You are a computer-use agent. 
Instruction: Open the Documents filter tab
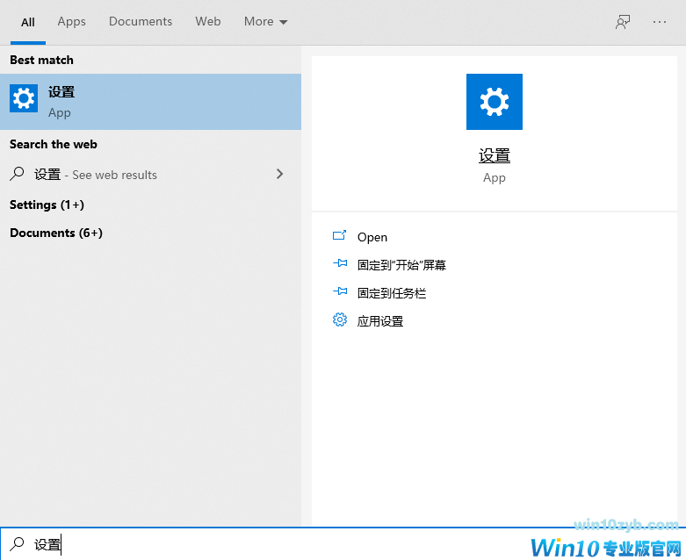[x=141, y=21]
